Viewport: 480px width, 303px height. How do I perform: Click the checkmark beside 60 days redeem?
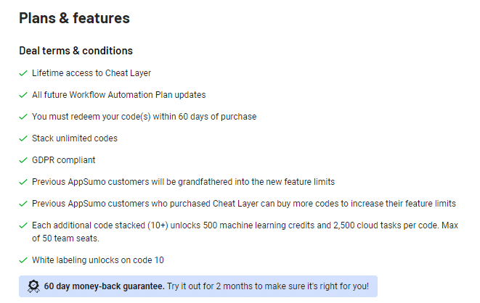[x=23, y=117]
